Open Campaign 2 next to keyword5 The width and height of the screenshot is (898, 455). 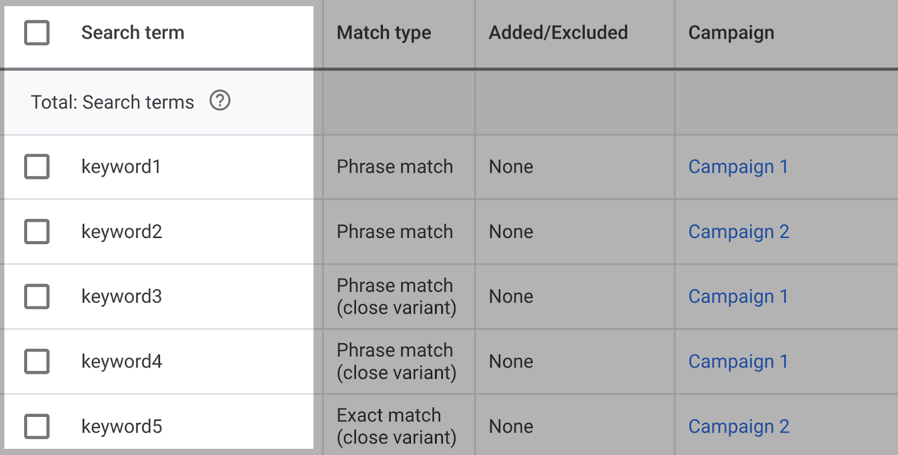(x=739, y=426)
